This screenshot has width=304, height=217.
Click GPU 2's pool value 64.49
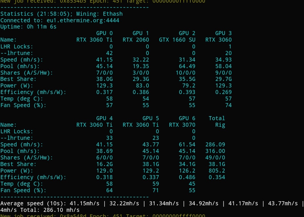[187, 66]
